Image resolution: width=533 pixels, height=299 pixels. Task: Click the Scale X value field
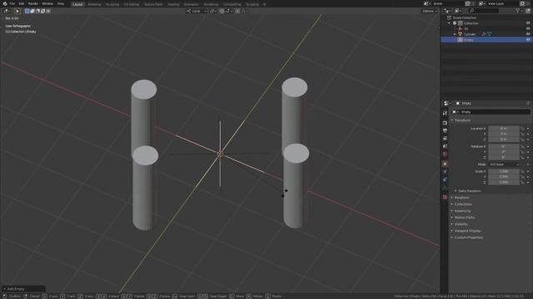click(504, 172)
